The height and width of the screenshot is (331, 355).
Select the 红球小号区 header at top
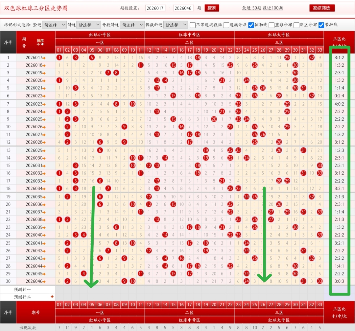point(100,35)
